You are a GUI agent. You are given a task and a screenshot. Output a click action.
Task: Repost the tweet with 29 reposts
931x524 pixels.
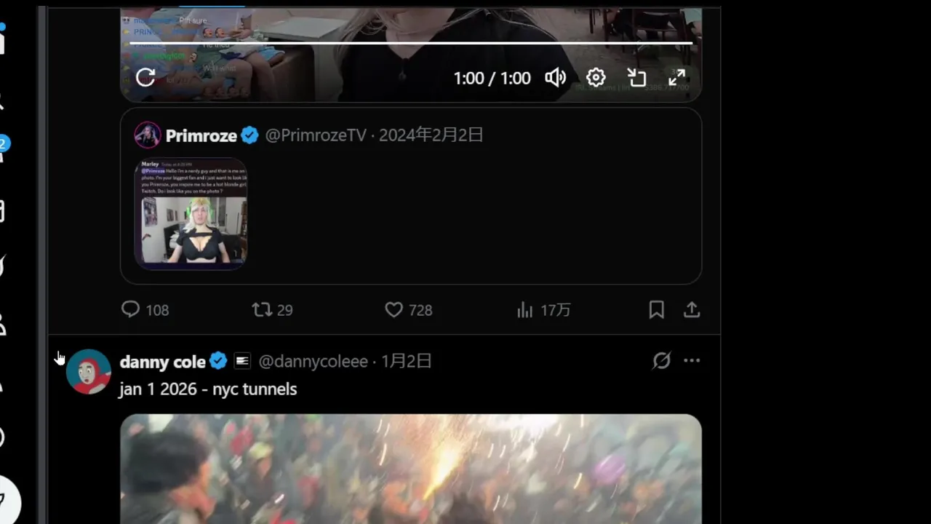click(x=272, y=310)
